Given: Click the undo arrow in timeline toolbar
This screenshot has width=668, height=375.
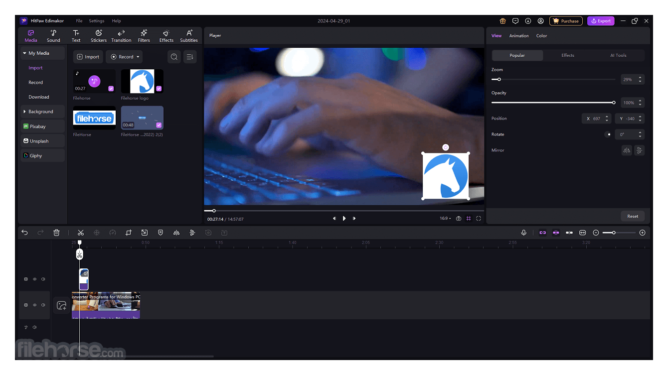Looking at the screenshot, I should pyautogui.click(x=25, y=233).
